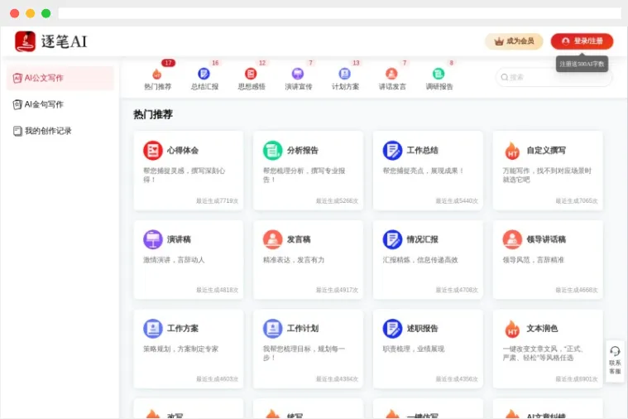Click the 工作总结 blue icon
Screen dimensions: 628x419
click(x=392, y=151)
